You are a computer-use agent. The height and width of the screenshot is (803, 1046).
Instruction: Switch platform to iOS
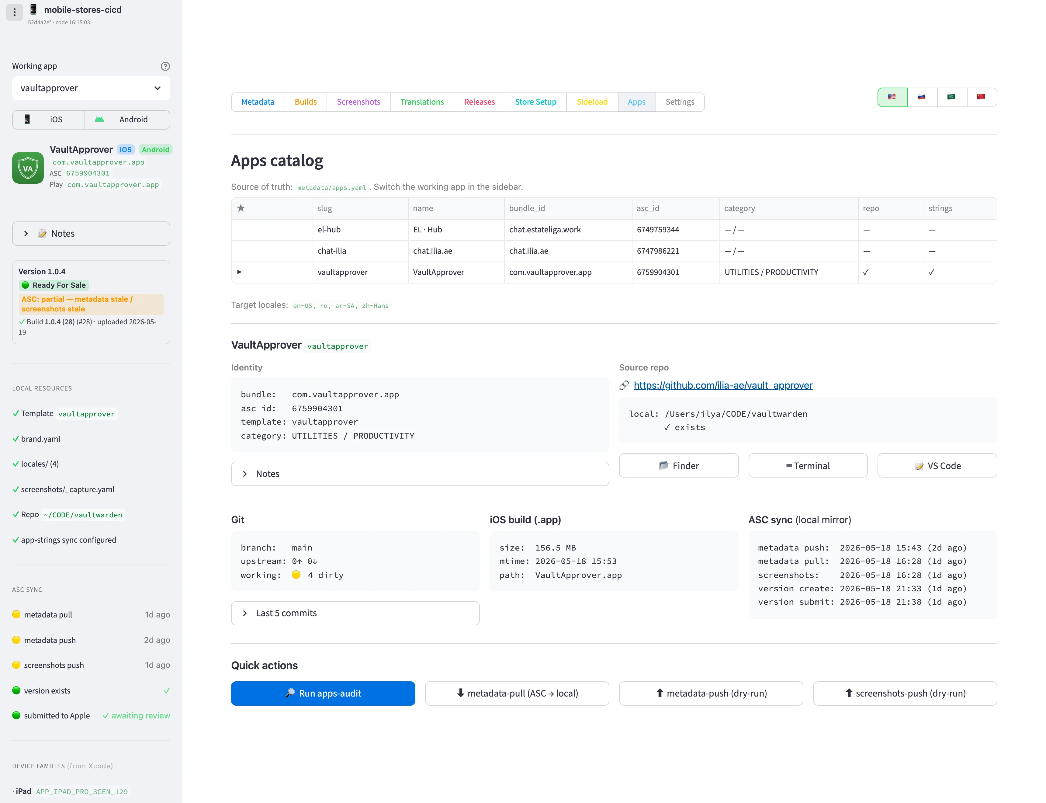click(x=48, y=120)
